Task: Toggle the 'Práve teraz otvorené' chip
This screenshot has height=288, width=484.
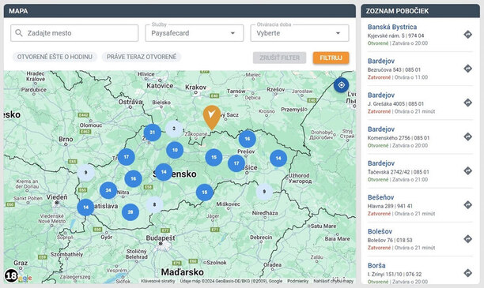Action: click(x=142, y=57)
